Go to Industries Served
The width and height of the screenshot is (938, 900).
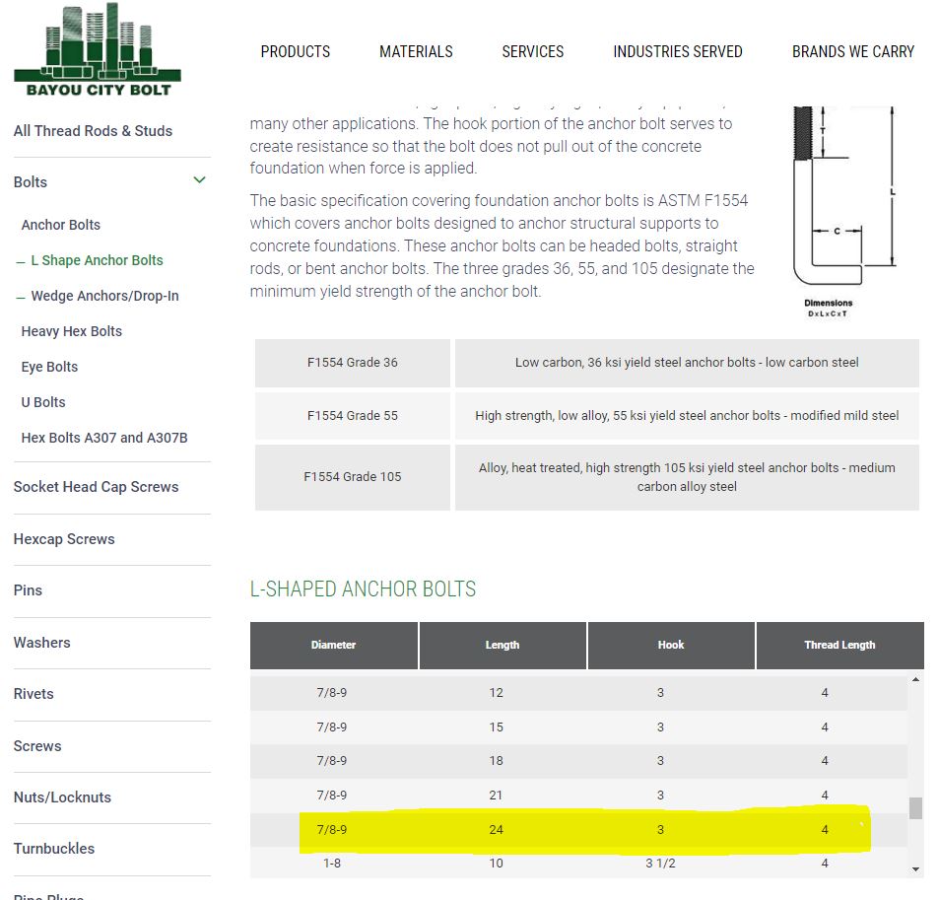[677, 51]
